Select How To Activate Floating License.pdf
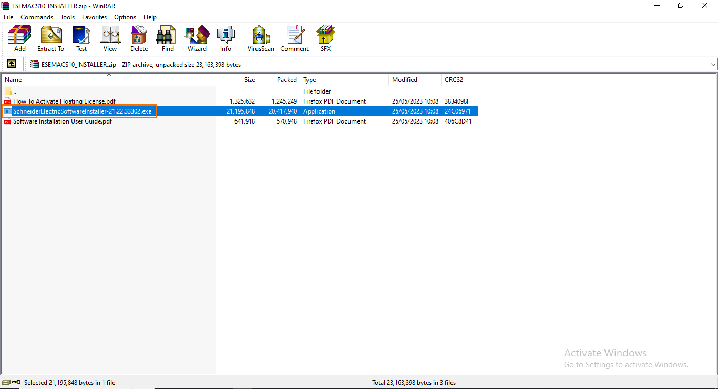This screenshot has height=389, width=718. 64,101
